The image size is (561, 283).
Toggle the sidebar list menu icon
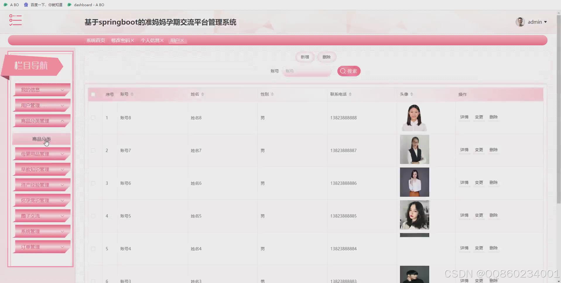tap(15, 20)
